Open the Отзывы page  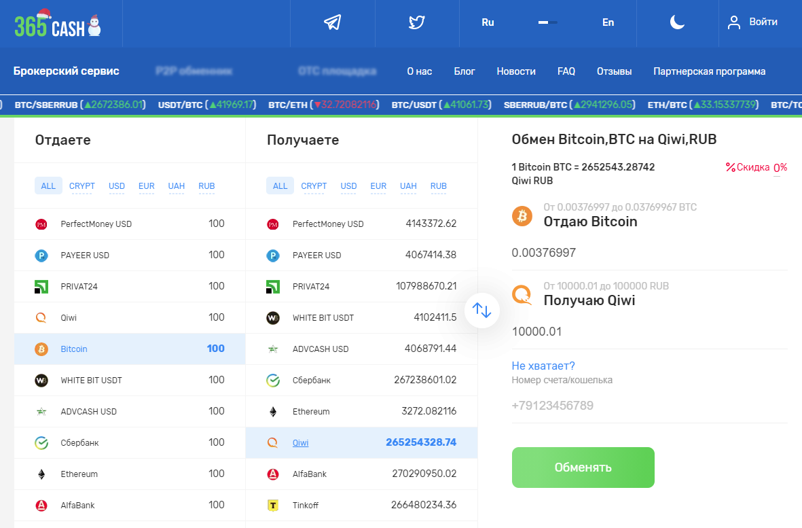(x=615, y=71)
